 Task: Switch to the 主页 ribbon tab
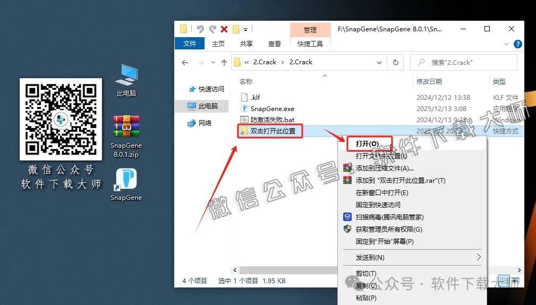[218, 44]
